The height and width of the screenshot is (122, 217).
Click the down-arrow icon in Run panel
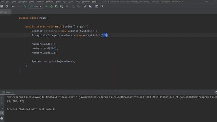(x=2, y=103)
